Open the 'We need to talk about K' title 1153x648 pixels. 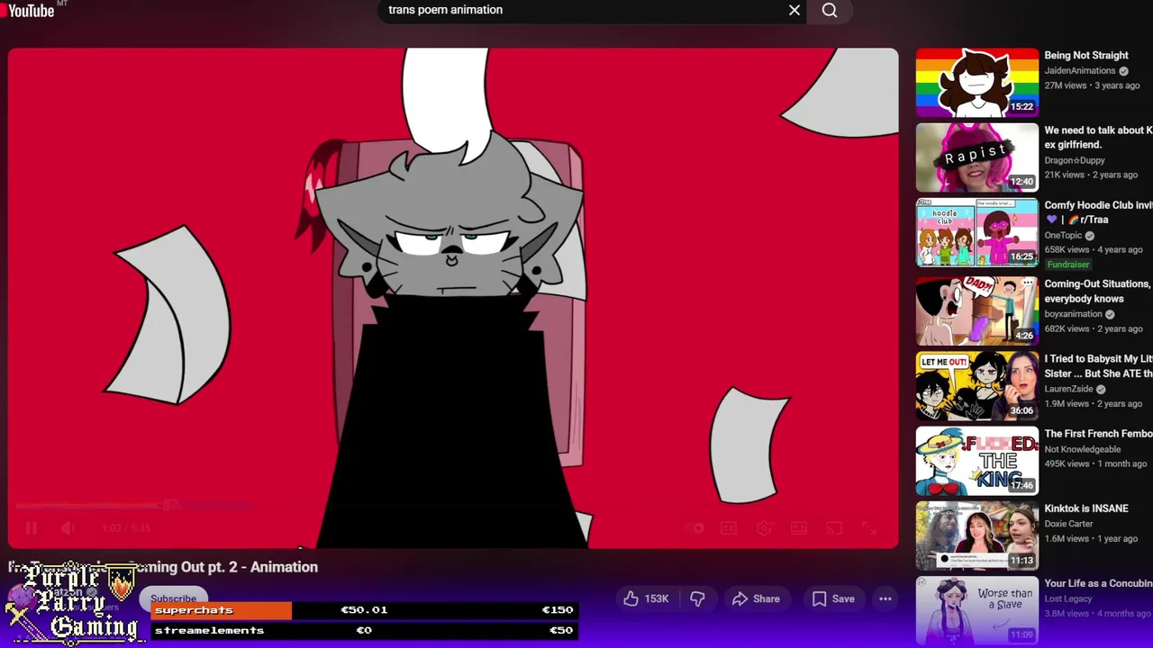pos(1099,138)
